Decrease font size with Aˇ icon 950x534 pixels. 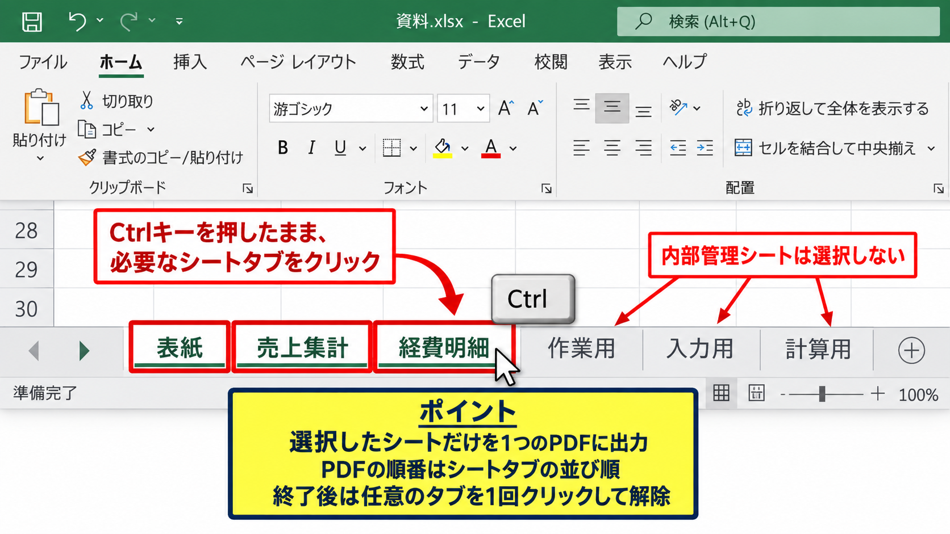click(x=535, y=108)
